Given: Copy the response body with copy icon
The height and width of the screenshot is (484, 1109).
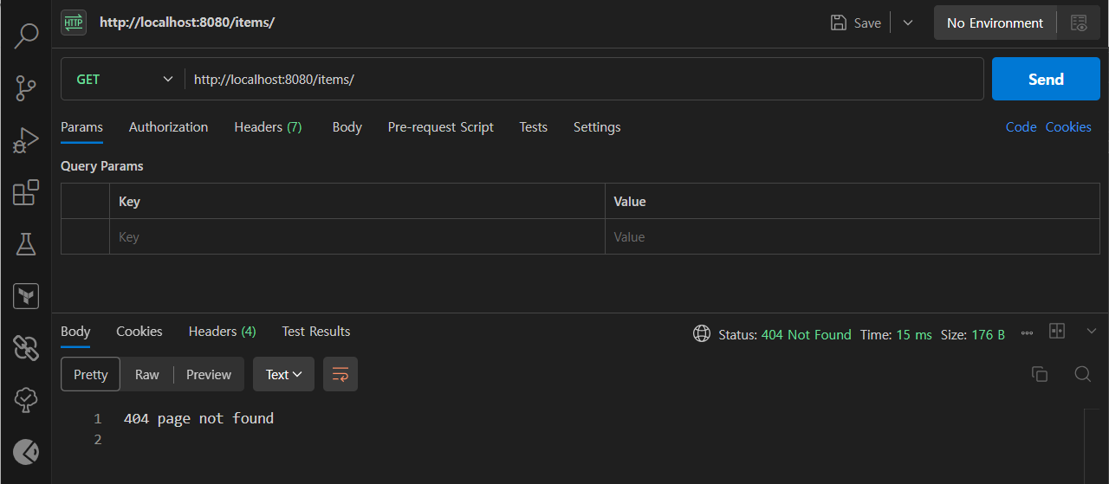Looking at the screenshot, I should point(1040,374).
